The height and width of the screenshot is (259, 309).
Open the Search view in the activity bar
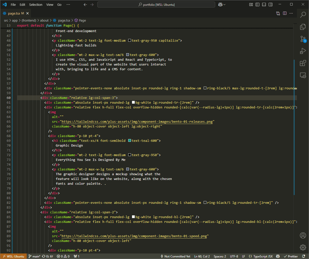[303, 15]
